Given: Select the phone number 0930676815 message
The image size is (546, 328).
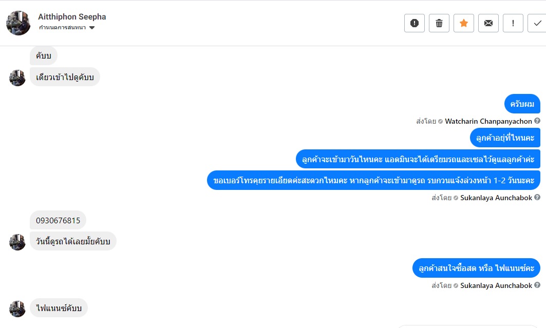Looking at the screenshot, I should 58,221.
